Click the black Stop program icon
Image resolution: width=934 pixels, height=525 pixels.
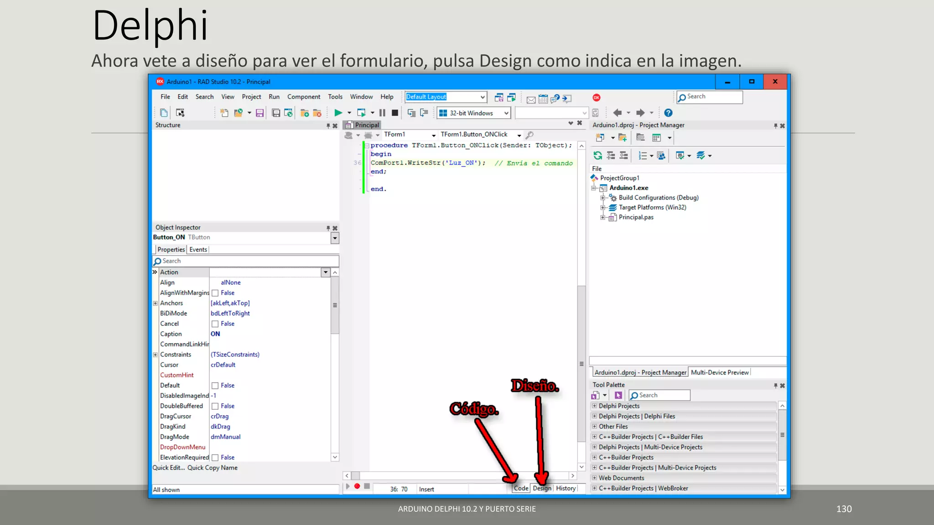coord(395,113)
